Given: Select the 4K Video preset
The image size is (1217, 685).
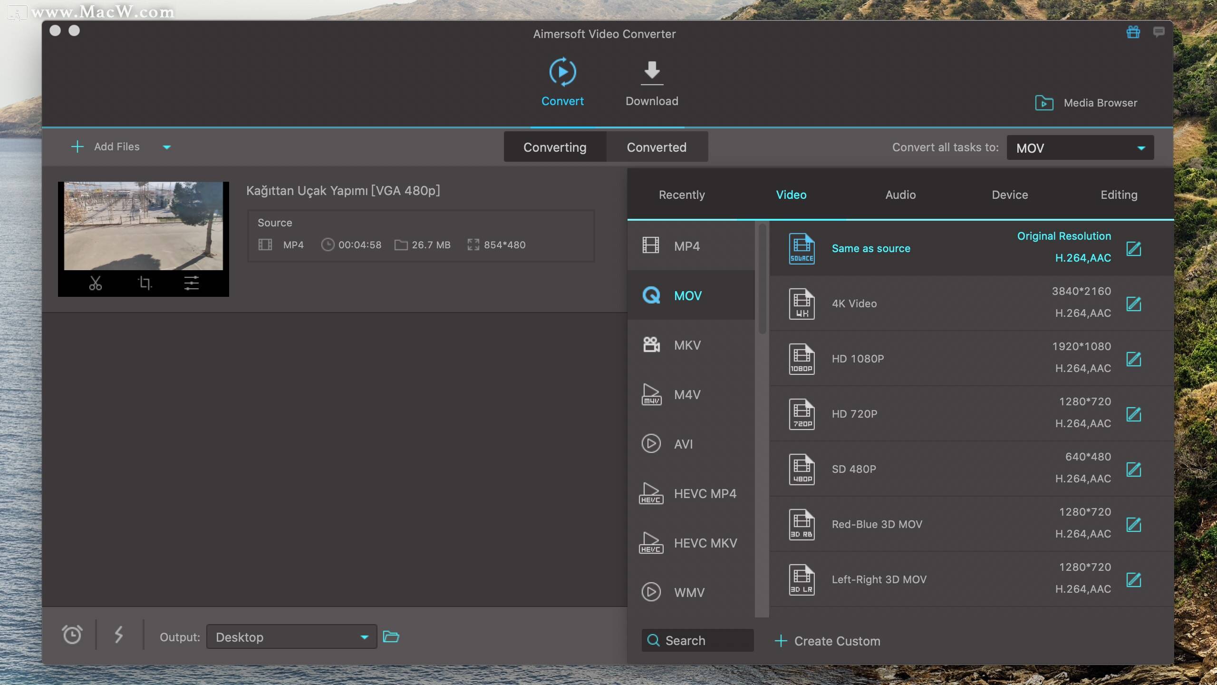Looking at the screenshot, I should tap(972, 303).
